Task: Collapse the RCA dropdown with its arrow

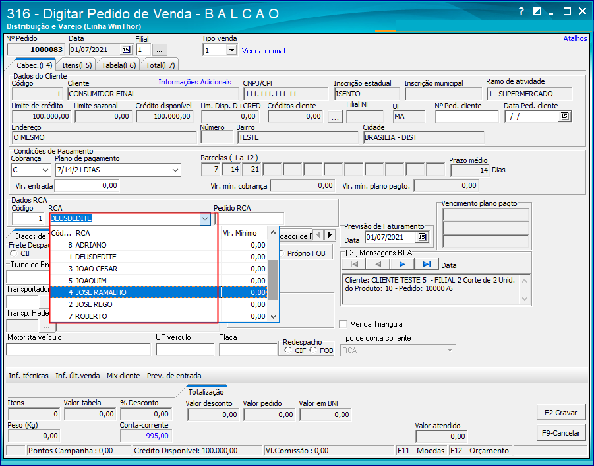Action: click(x=205, y=218)
